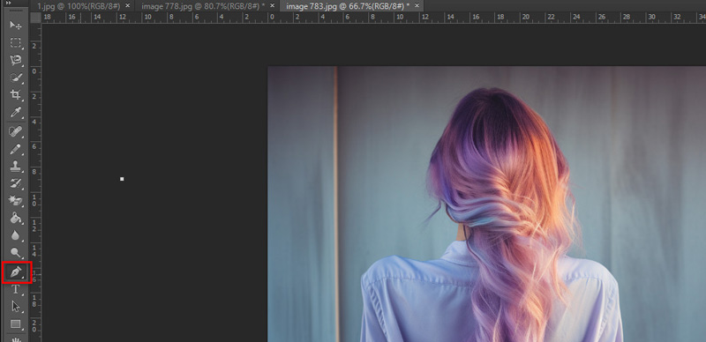Image resolution: width=706 pixels, height=342 pixels.
Task: Select the Hand tool
Action: [16, 338]
